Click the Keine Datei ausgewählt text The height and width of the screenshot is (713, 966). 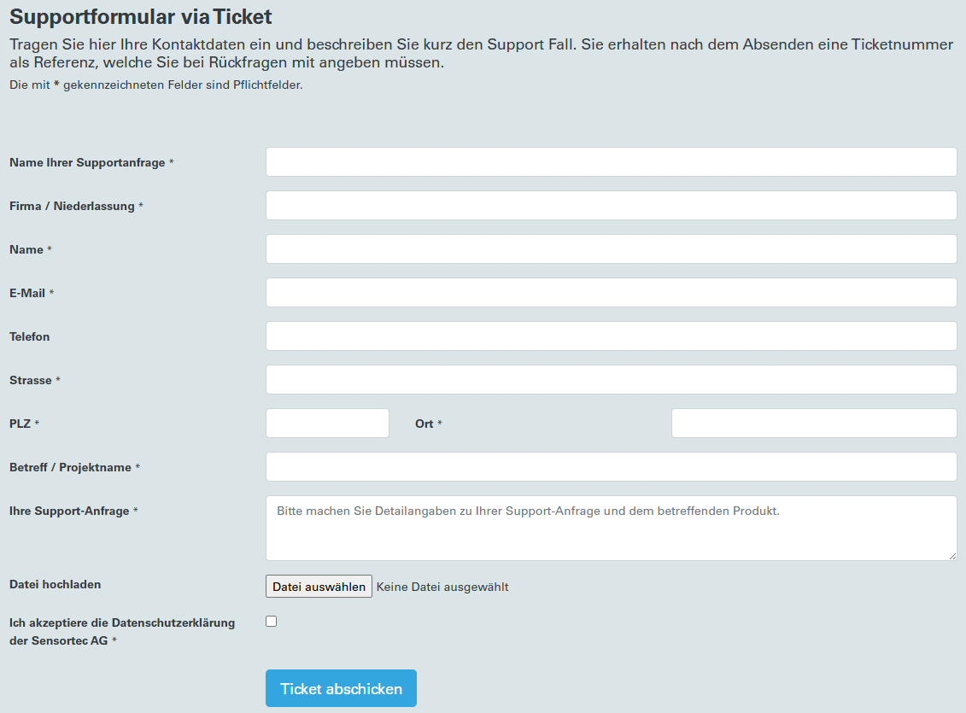coord(442,587)
